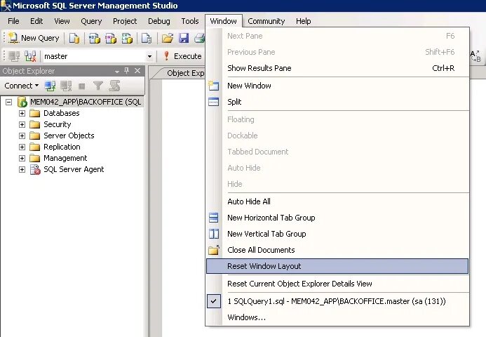Click the script icon beside the filter funnel
This screenshot has height=337, width=486.
[114, 86]
